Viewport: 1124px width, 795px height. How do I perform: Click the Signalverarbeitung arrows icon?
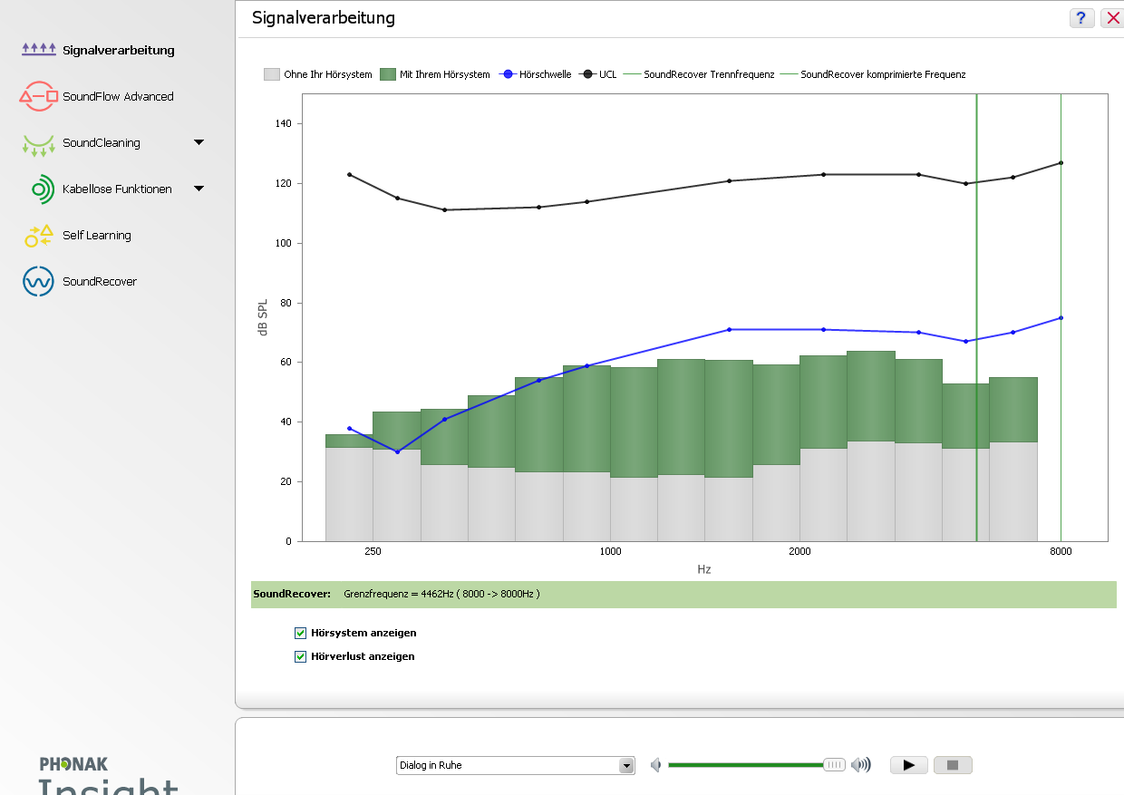click(39, 50)
